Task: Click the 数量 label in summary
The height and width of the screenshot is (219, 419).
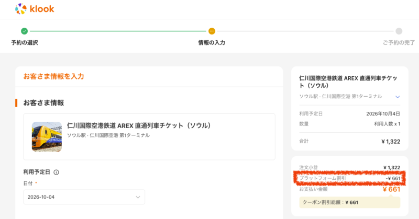Action: click(x=304, y=124)
